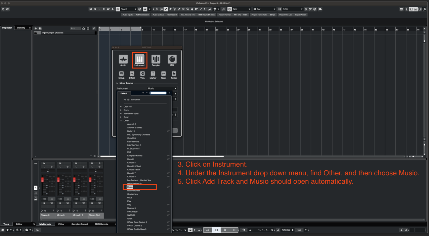
Task: Select the Mute X tool
Action: coord(183,9)
